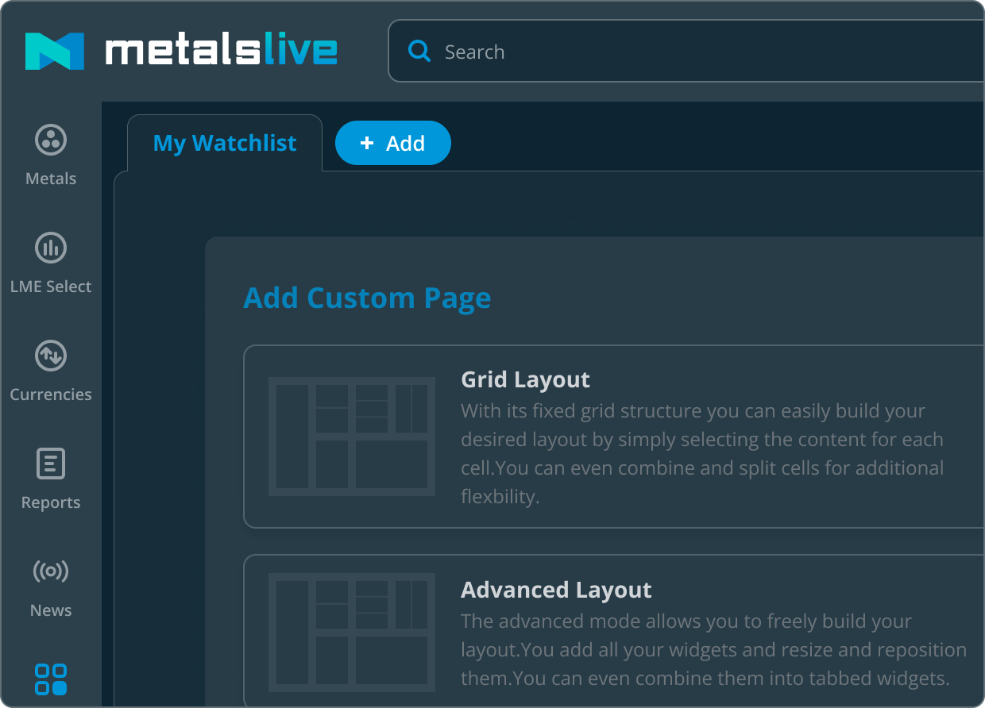This screenshot has height=708, width=985.
Task: Click the Currencies sidebar icon
Action: pos(50,356)
